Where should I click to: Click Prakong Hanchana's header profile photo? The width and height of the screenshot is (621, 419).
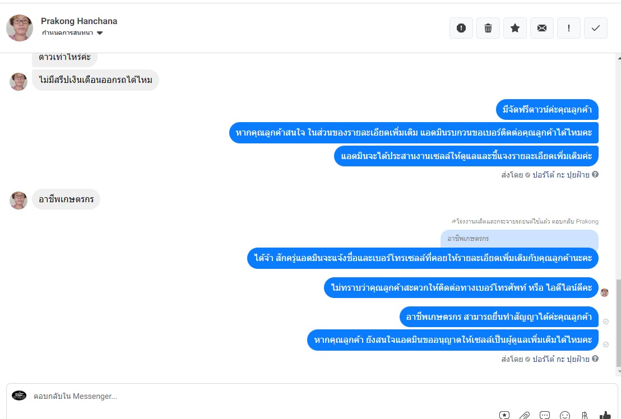pos(20,27)
